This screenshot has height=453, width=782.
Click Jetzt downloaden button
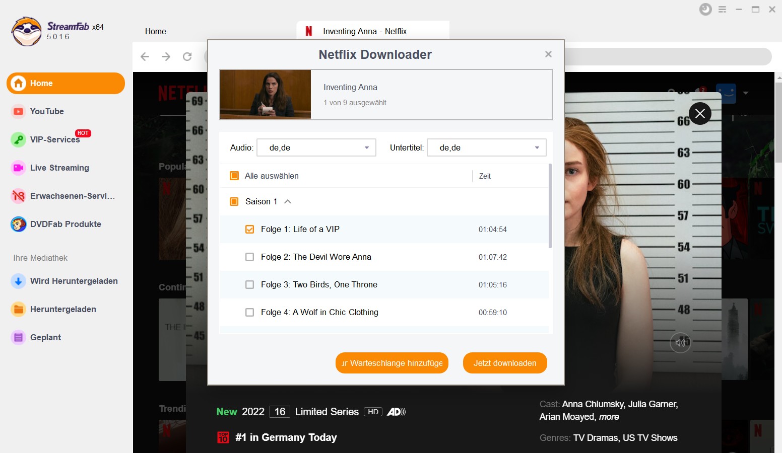click(505, 363)
